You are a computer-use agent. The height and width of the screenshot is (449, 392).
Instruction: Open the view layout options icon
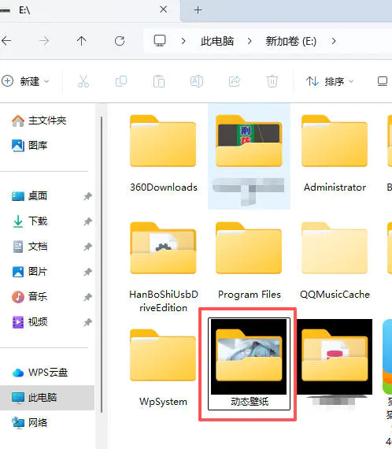383,81
